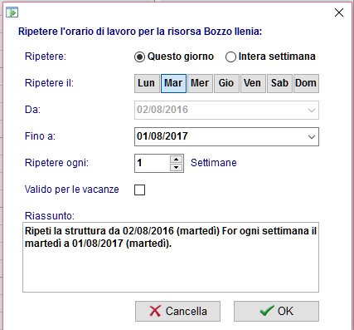Toggle the Sab day button
This screenshot has width=354, height=330.
tap(279, 83)
